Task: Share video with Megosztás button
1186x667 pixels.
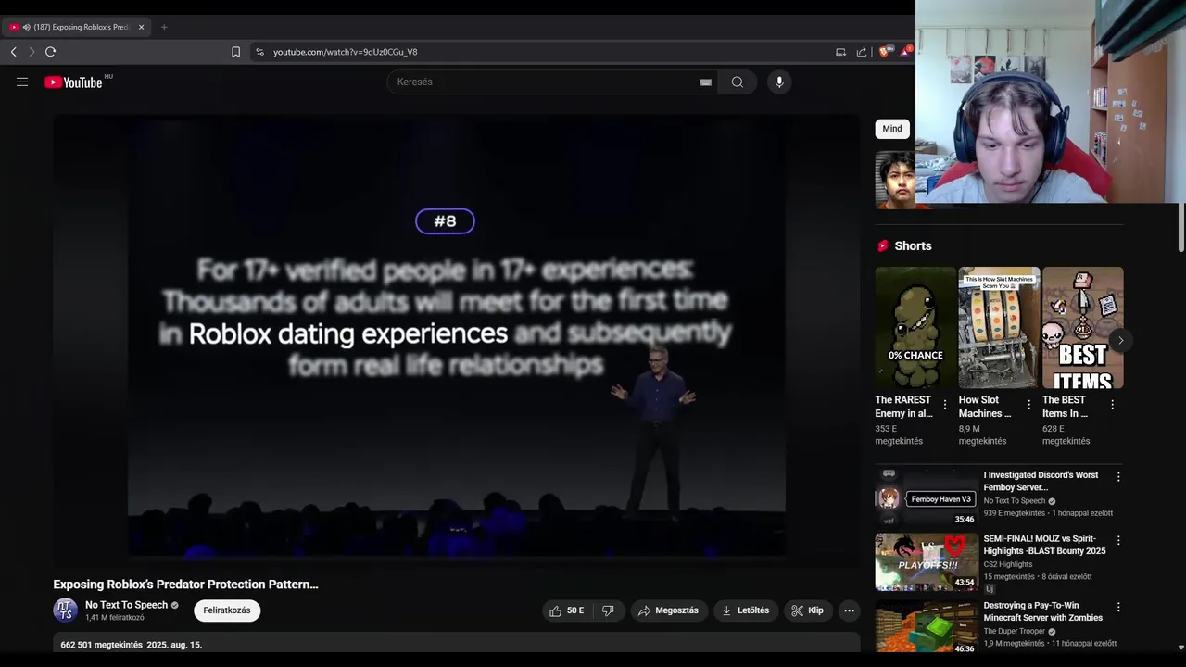Action: tap(668, 610)
